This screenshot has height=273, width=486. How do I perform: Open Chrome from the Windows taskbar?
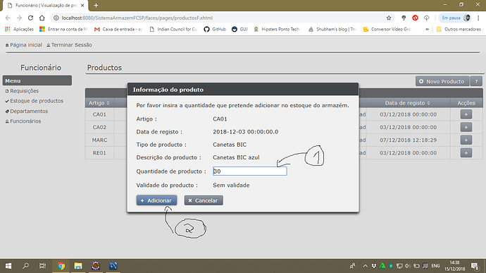[x=61, y=266]
